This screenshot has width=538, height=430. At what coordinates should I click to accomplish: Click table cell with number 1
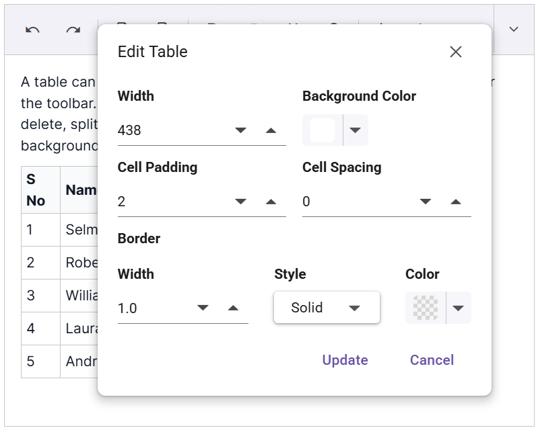pyautogui.click(x=40, y=230)
